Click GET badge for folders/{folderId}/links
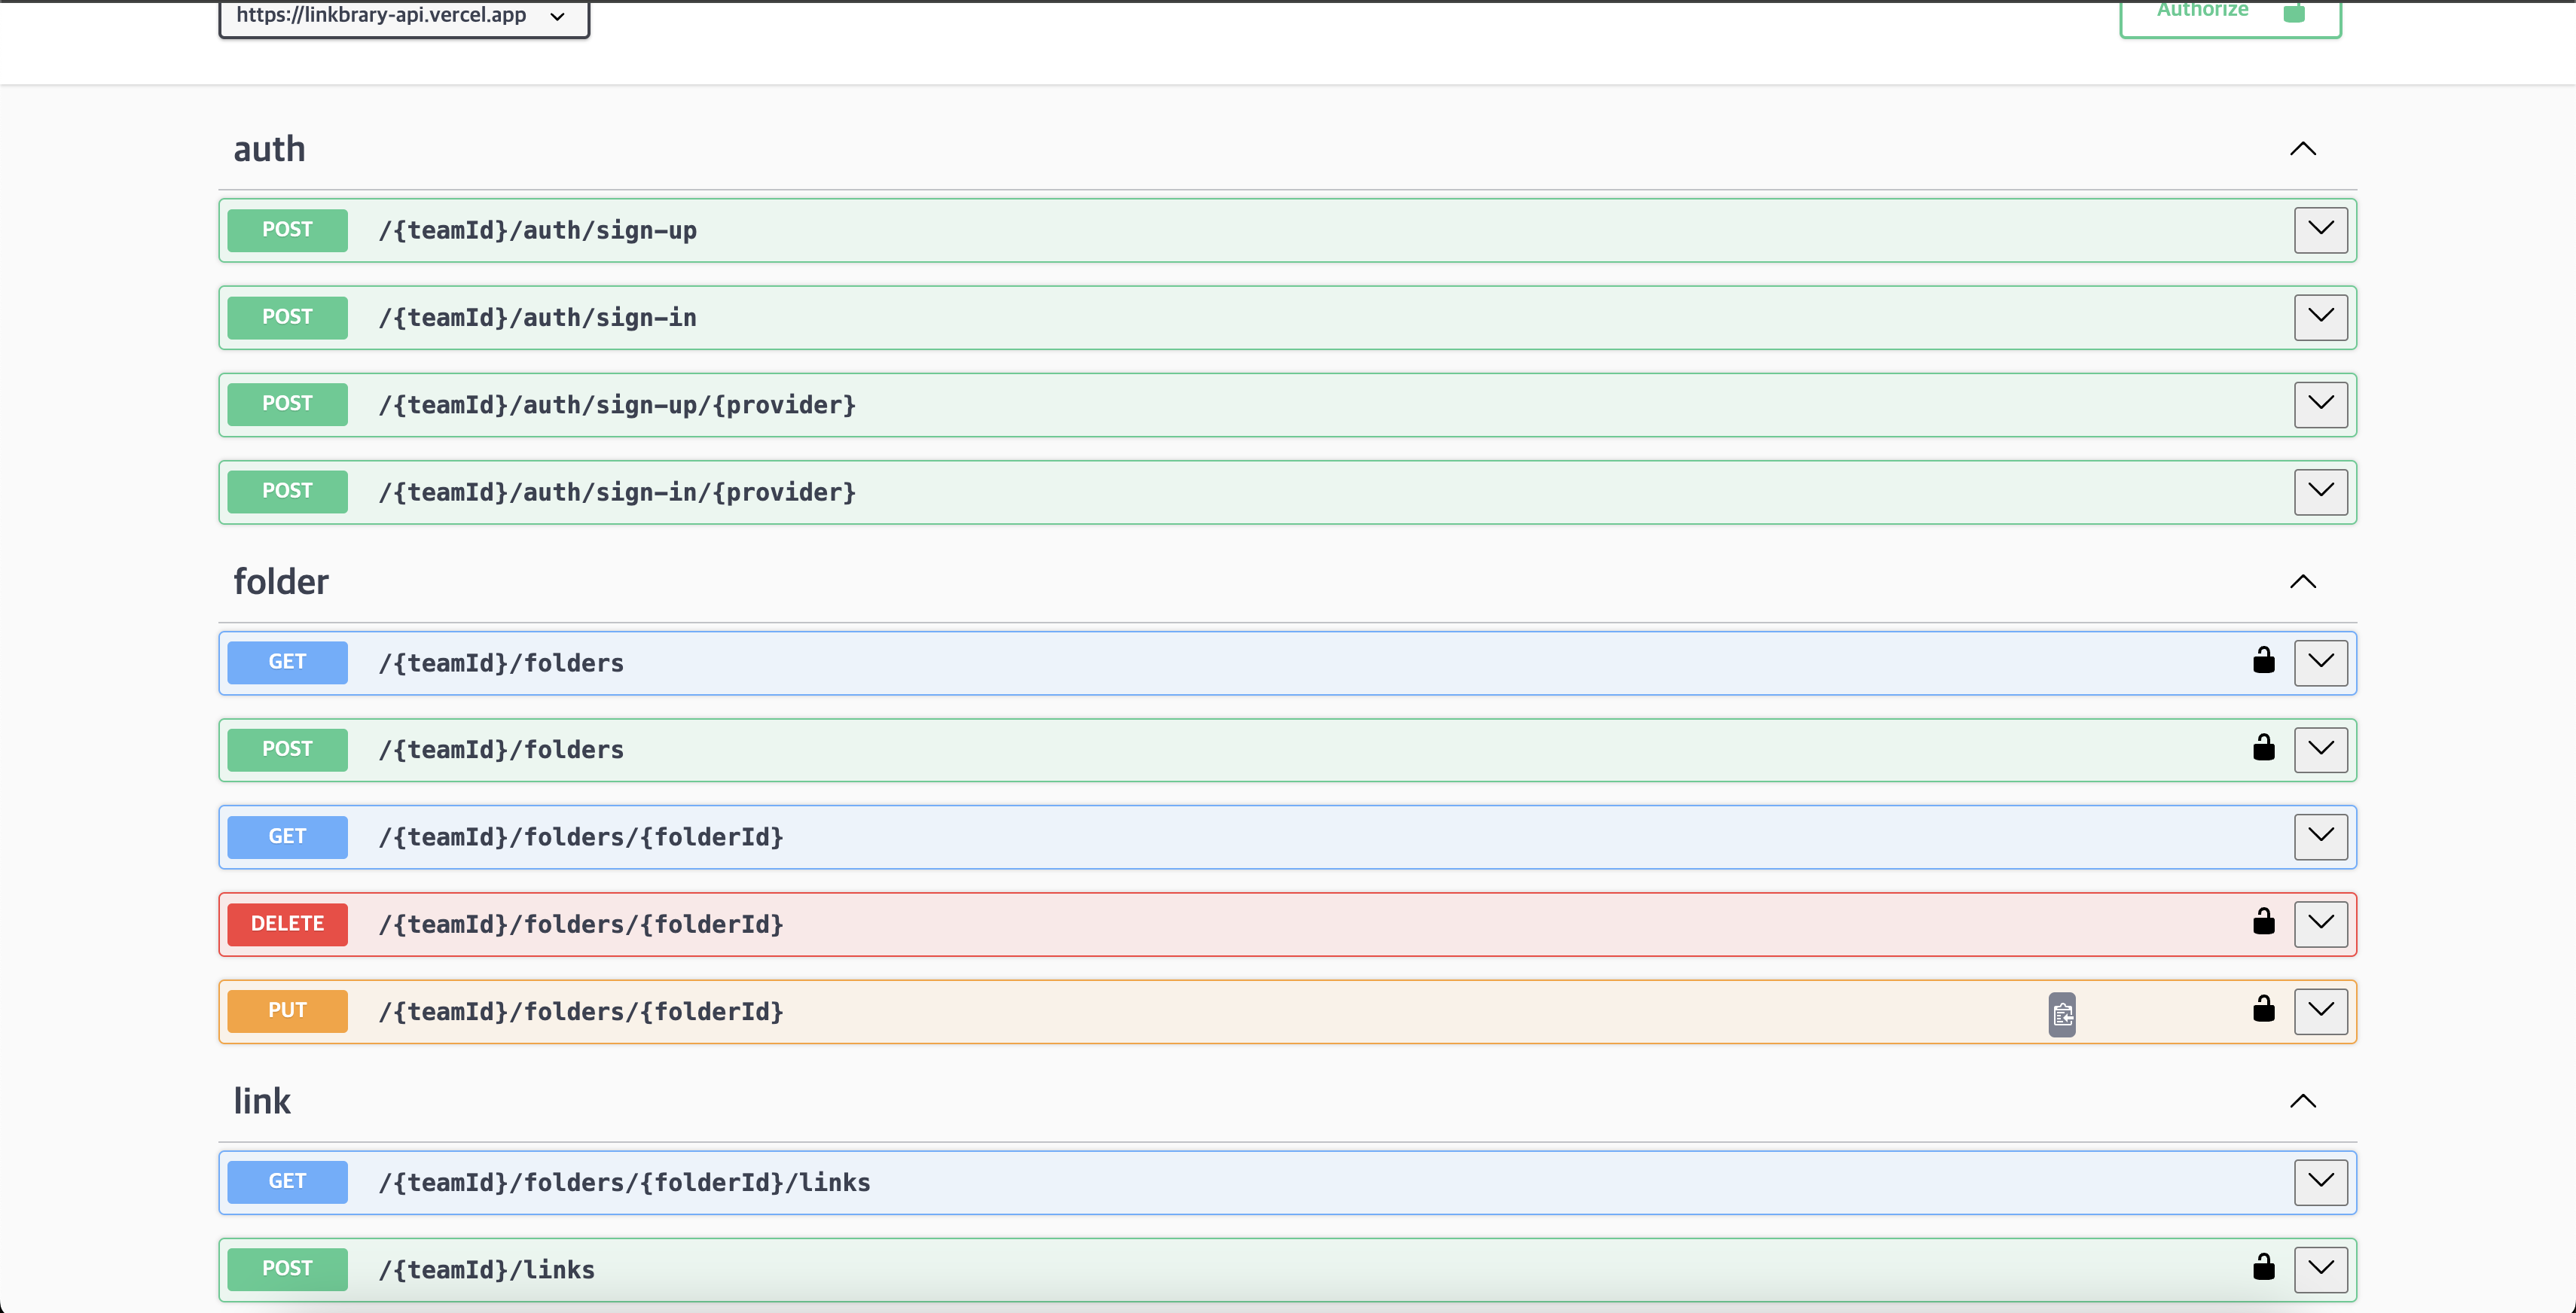 (287, 1182)
